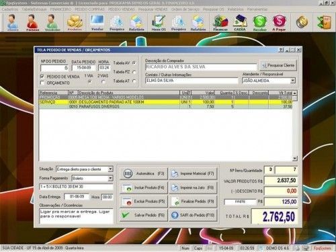Open the Fornece suppliers toolbar icon
336x252 pixels.
click(32, 22)
